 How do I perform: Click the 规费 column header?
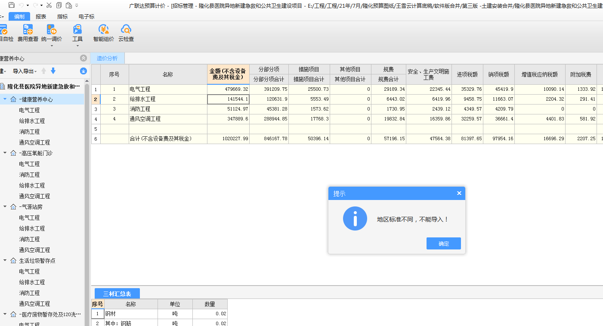tap(389, 69)
